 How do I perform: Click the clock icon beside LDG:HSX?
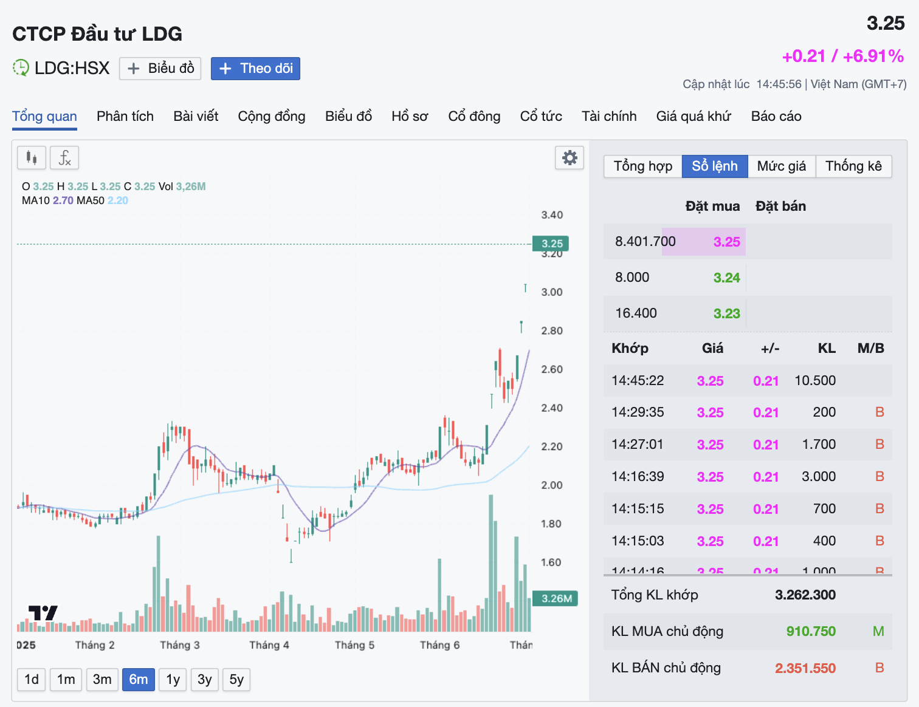click(x=21, y=67)
